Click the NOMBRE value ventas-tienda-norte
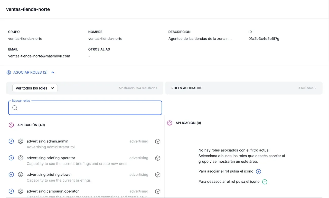The image size is (329, 198). pyautogui.click(x=105, y=39)
